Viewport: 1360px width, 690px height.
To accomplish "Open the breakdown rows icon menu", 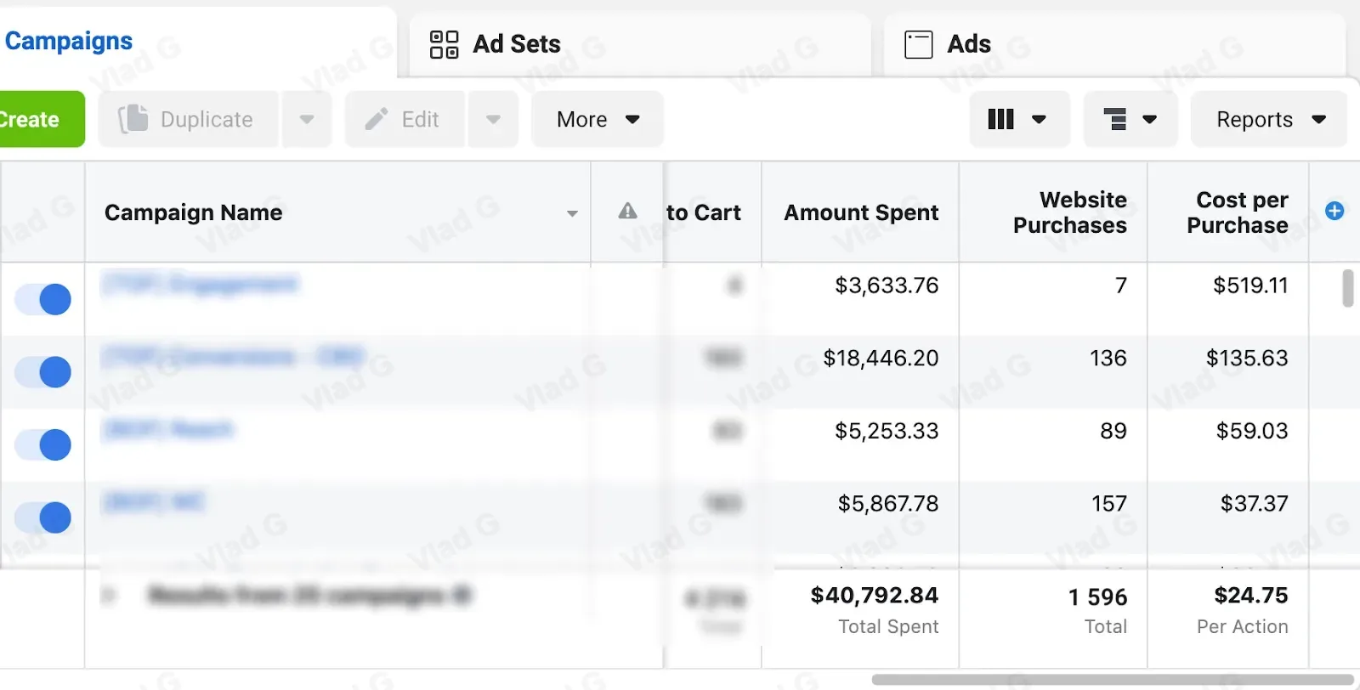I will coord(1130,119).
